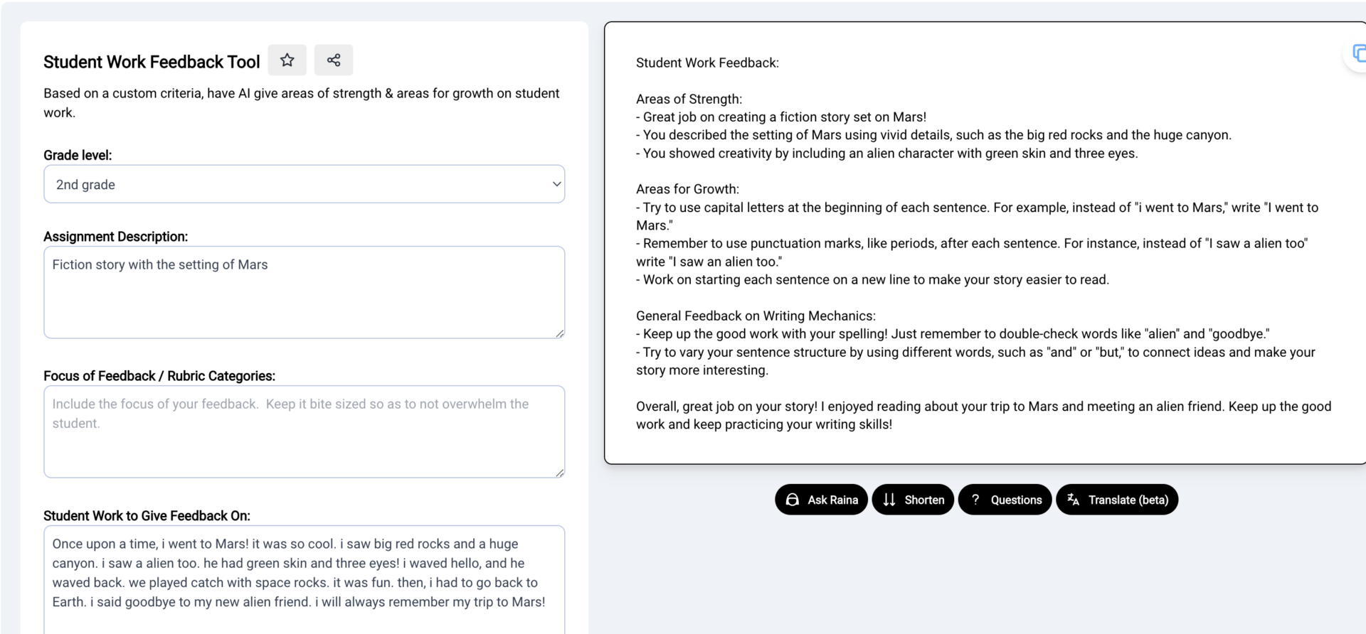
Task: Click the Student Work Feedback Tool heading
Action: click(x=152, y=62)
